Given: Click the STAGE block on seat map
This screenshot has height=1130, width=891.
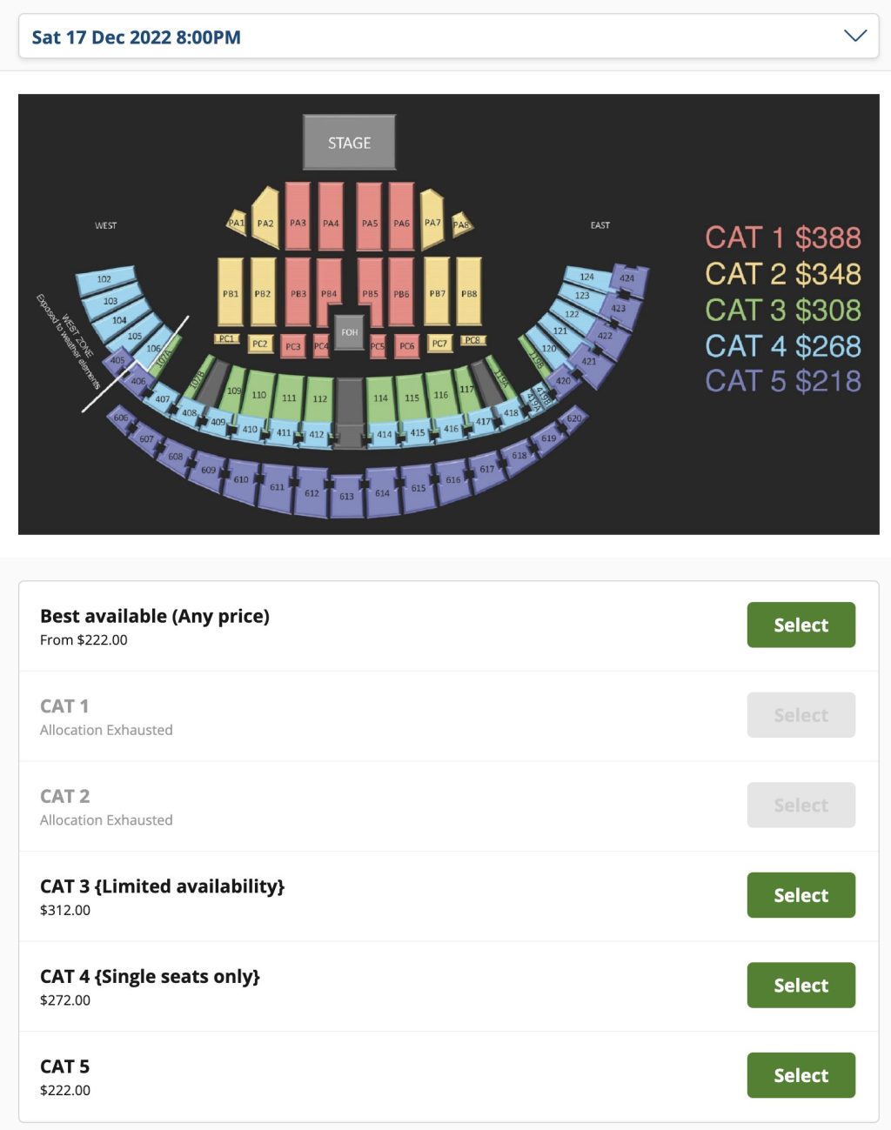Looking at the screenshot, I should pyautogui.click(x=349, y=143).
